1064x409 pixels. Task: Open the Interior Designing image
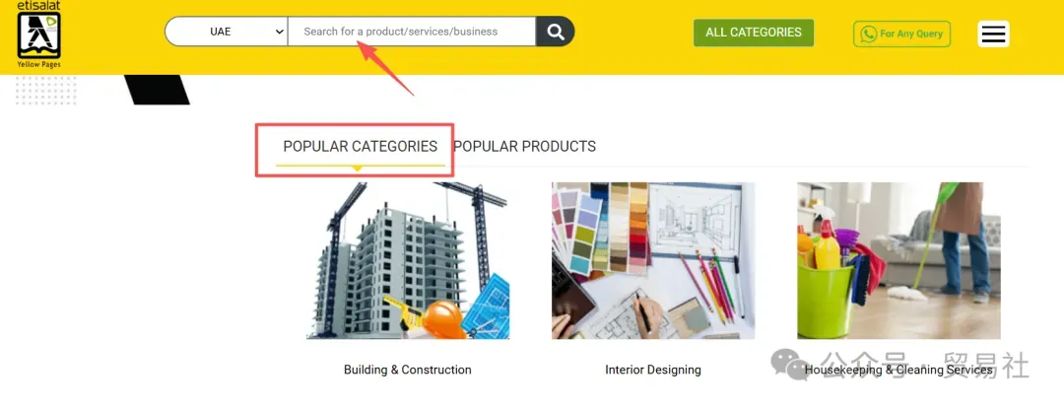(653, 260)
